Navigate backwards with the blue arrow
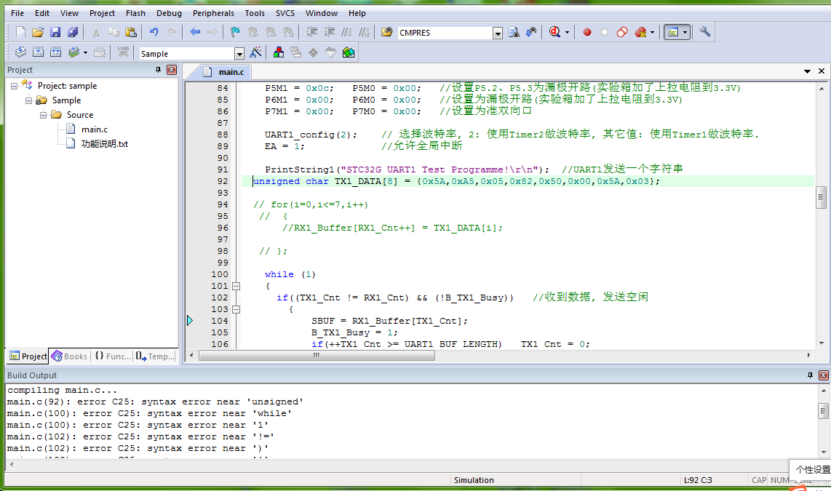 point(195,32)
